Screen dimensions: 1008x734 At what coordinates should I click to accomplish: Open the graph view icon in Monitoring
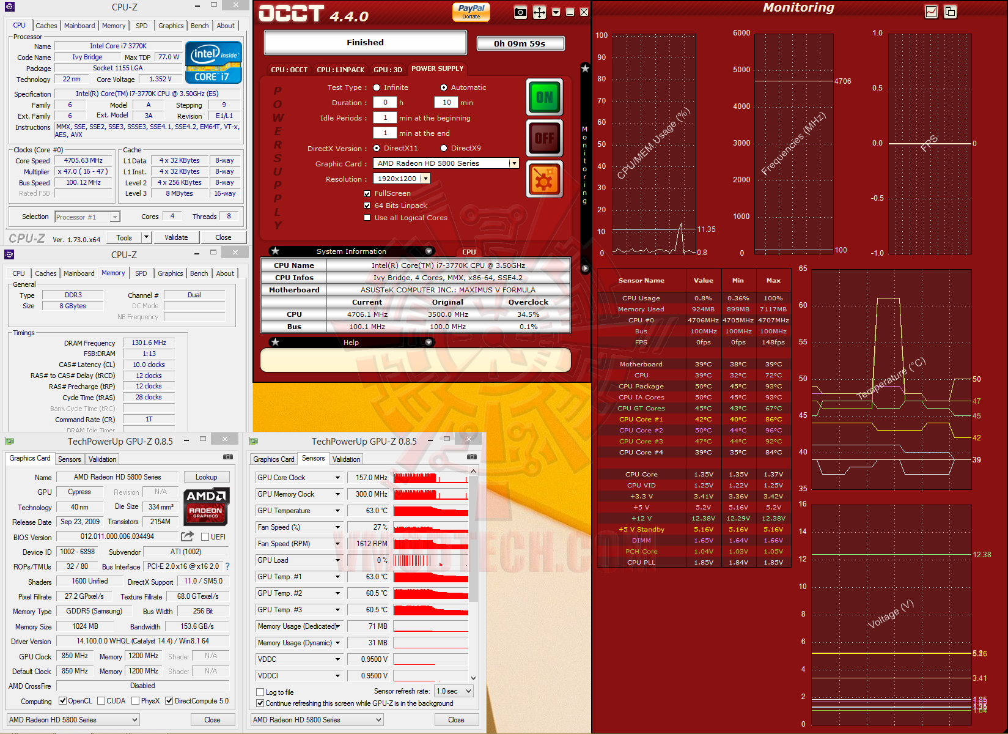pyautogui.click(x=931, y=12)
